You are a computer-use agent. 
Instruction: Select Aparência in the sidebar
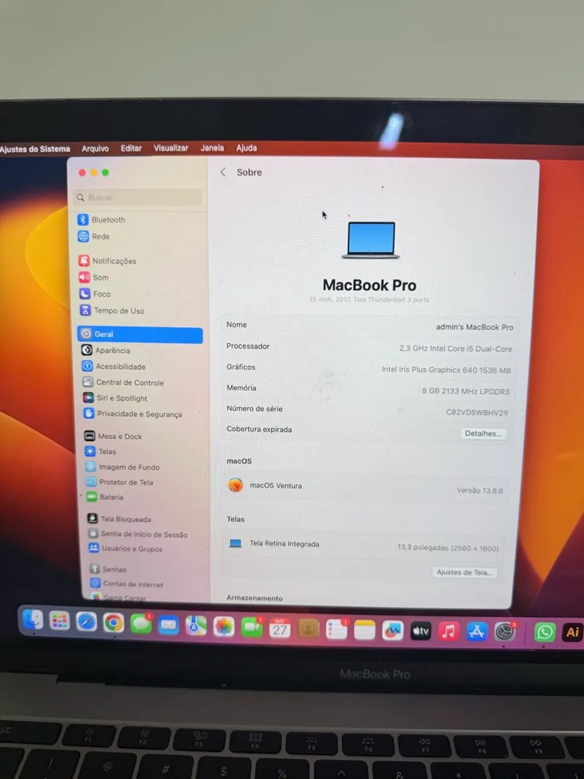[106, 351]
